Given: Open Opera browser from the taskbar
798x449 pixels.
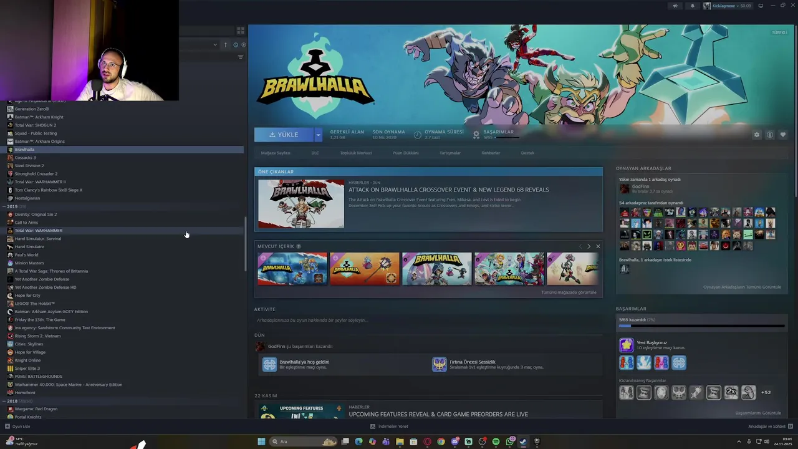Looking at the screenshot, I should 427,442.
